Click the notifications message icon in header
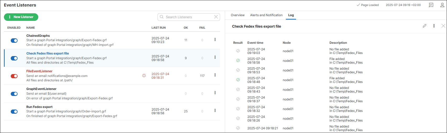The width and height of the screenshot is (447, 133). [x=431, y=5]
